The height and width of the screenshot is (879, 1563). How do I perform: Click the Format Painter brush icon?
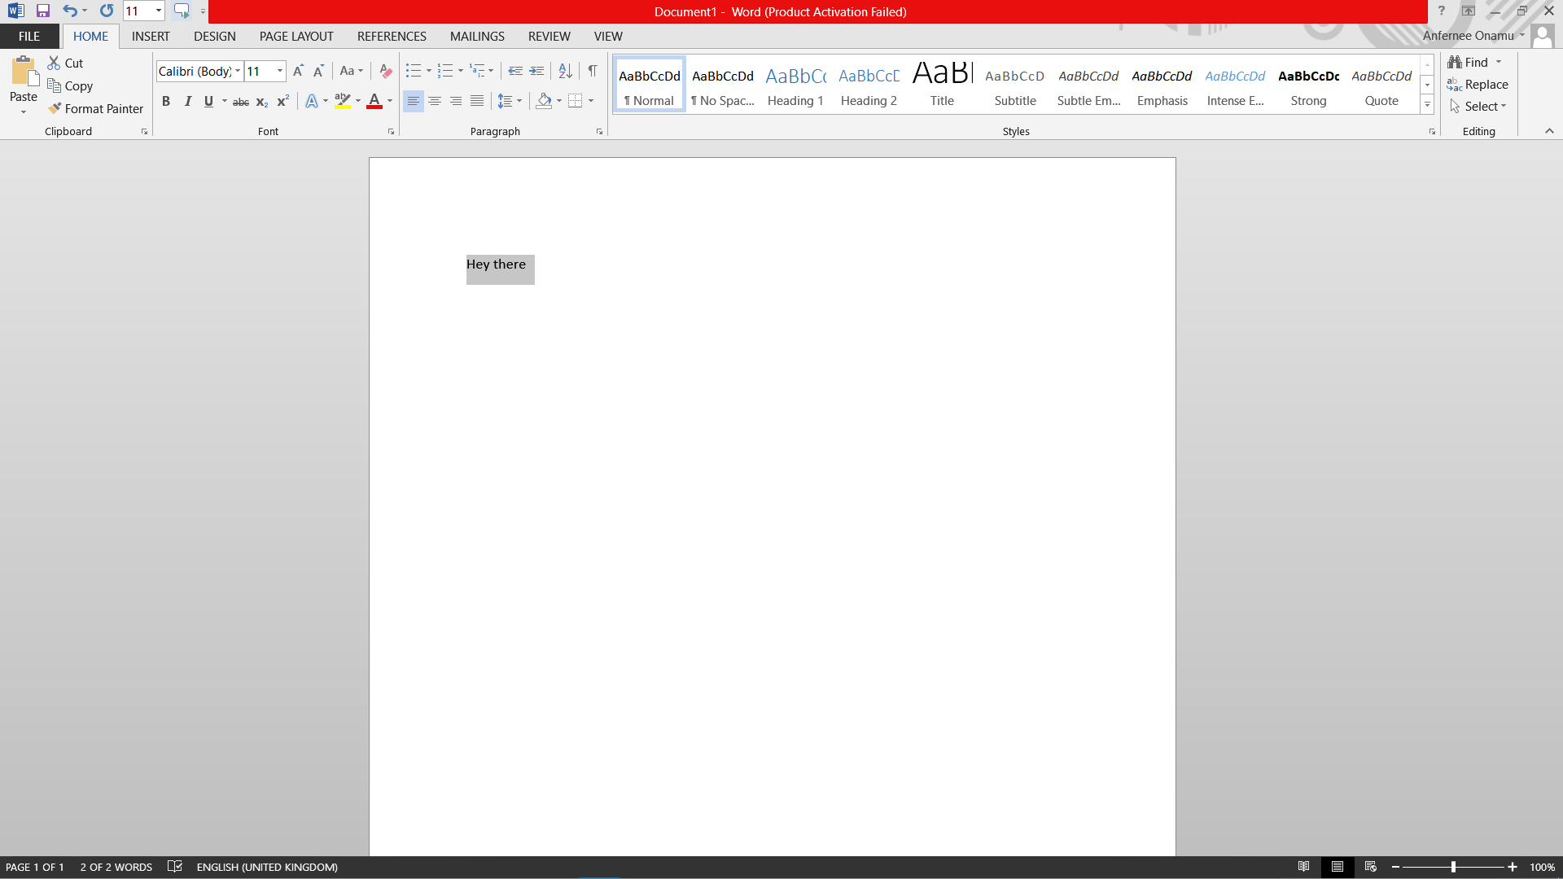tap(55, 108)
